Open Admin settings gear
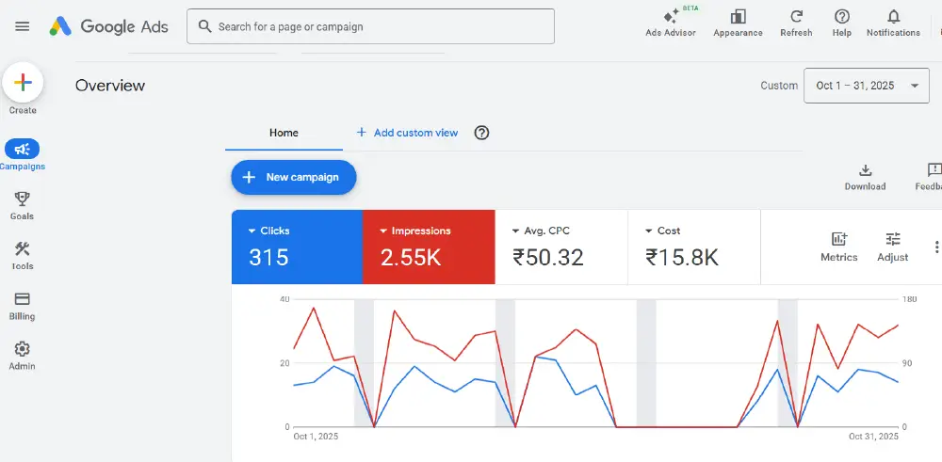Screen dimensions: 942x462 pyautogui.click(x=23, y=349)
